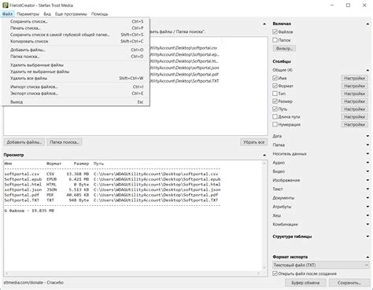Open the Текстовый файл (TXT) format dropdown

pyautogui.click(x=321, y=265)
